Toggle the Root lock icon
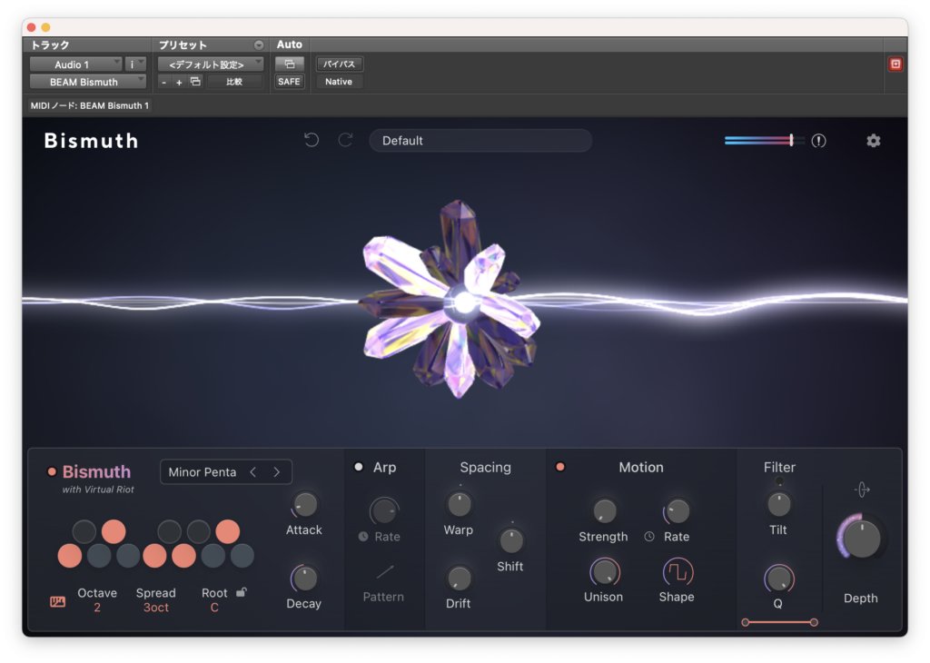 coord(242,592)
